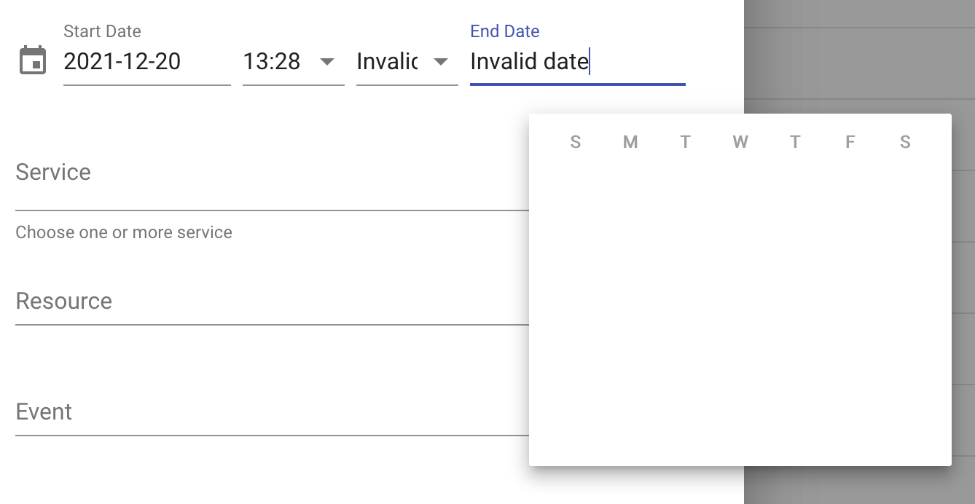Click the Thursday header in the calendar
This screenshot has height=504, width=975.
795,142
